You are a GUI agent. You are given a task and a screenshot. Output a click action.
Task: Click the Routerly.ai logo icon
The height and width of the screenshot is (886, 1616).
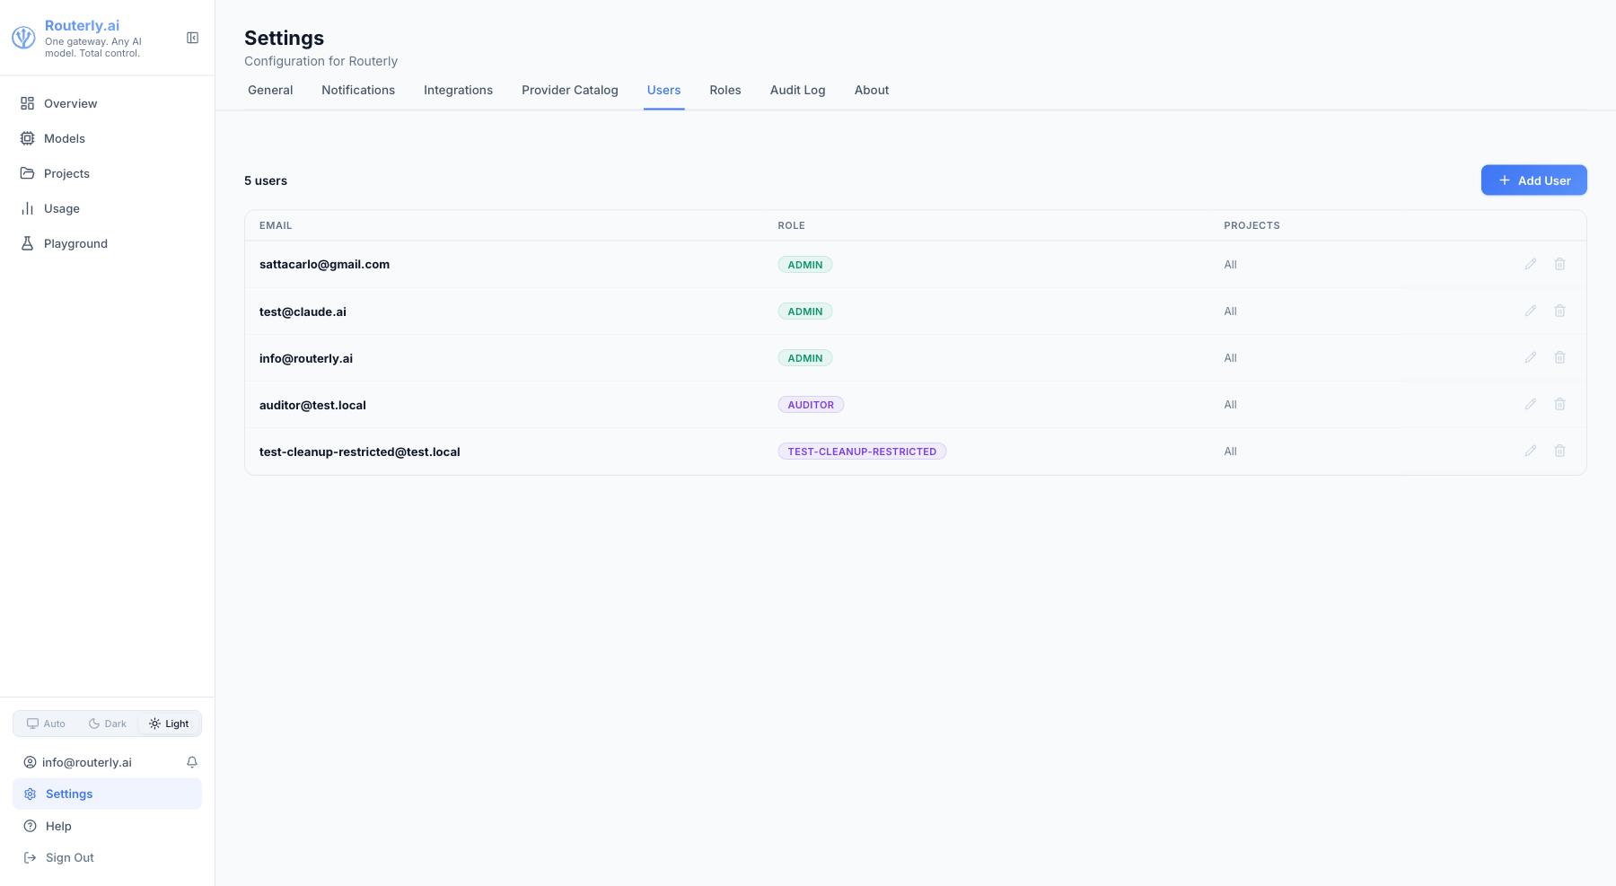[x=23, y=38]
